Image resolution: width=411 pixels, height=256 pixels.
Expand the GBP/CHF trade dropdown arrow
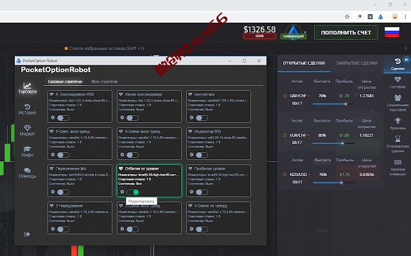pyautogui.click(x=309, y=96)
